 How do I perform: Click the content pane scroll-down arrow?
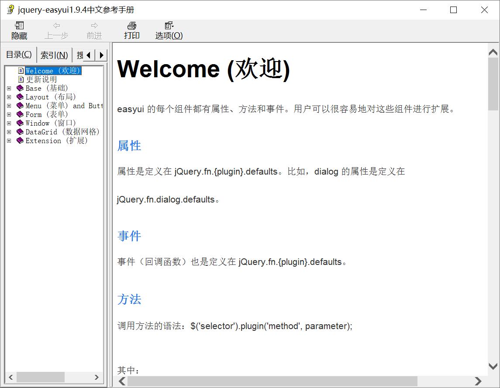(x=493, y=366)
